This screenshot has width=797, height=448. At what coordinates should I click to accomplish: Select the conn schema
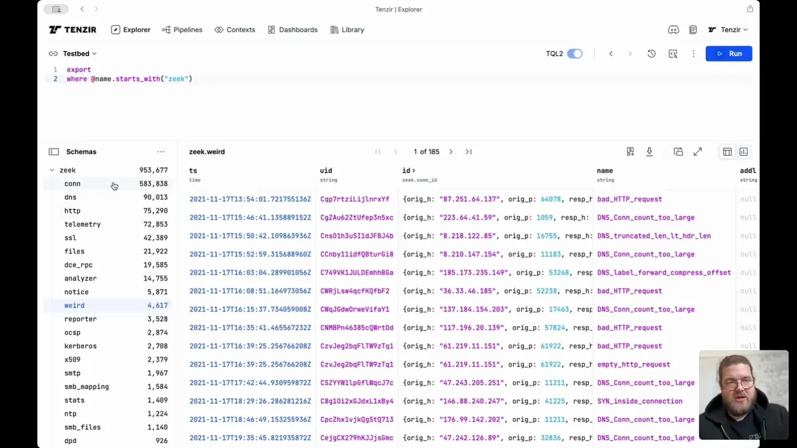point(108,184)
